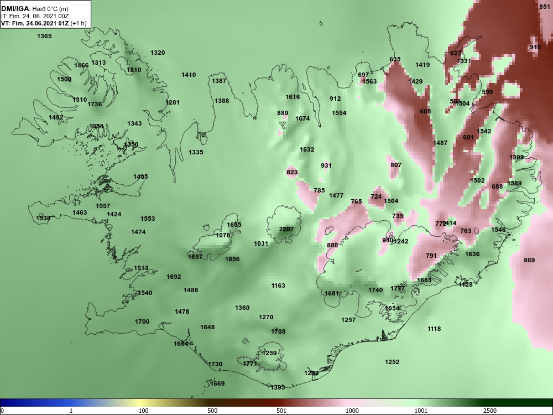
Task: Click the map value 1487
Action: [440, 143]
